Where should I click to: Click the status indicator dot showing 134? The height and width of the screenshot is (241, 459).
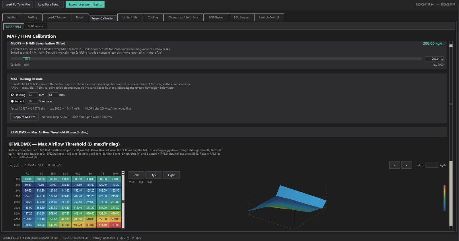(x=128, y=238)
